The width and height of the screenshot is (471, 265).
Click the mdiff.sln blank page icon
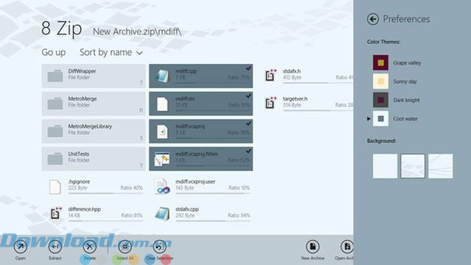tap(163, 104)
